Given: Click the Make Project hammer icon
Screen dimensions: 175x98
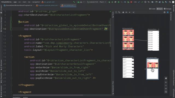Looking at the screenshot, I should click(74, 2).
